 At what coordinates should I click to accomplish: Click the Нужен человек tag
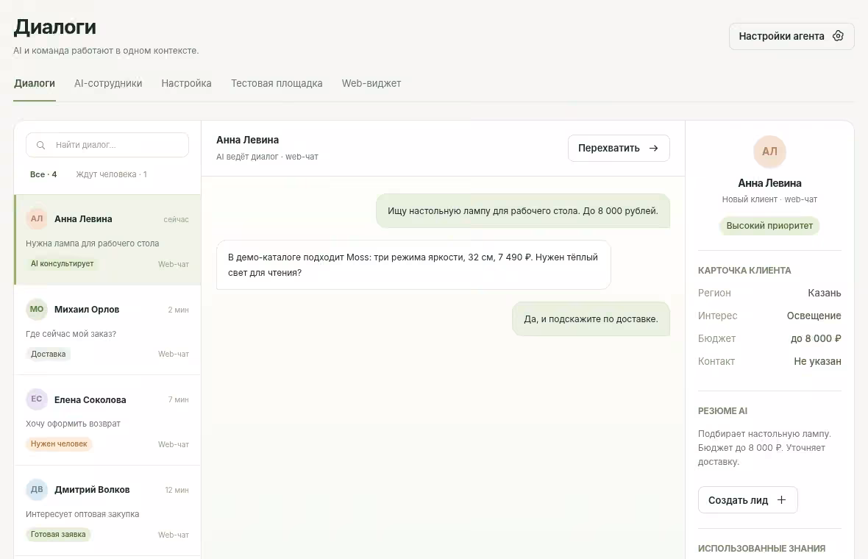(x=59, y=444)
